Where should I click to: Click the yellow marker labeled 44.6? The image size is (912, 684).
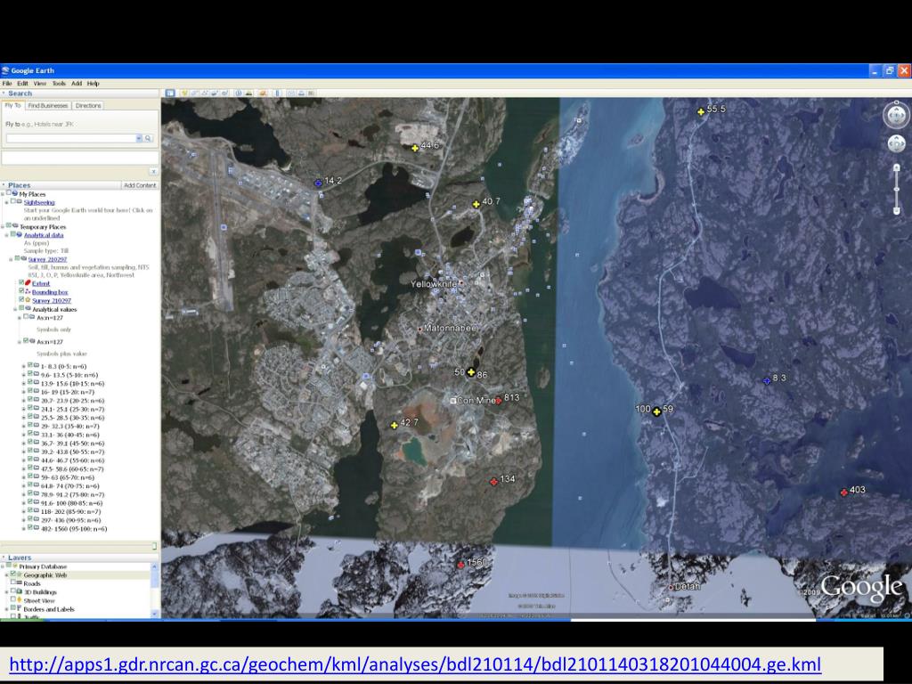415,149
